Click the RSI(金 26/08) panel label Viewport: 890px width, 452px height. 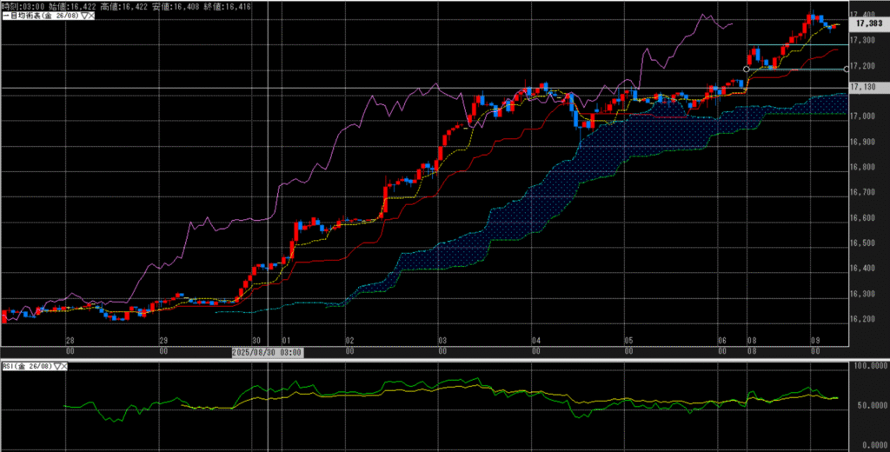[x=26, y=367]
